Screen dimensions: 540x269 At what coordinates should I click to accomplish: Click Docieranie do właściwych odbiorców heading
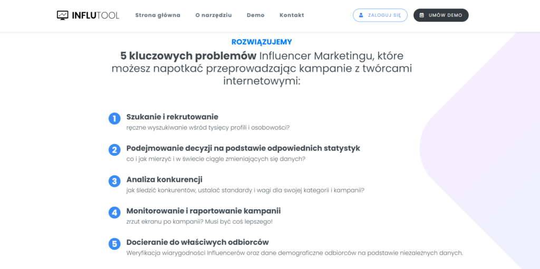[x=197, y=242]
